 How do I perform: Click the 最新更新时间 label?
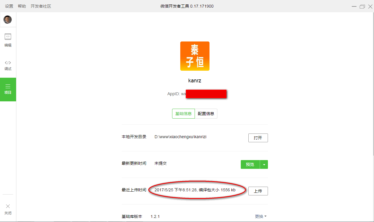tap(134, 163)
